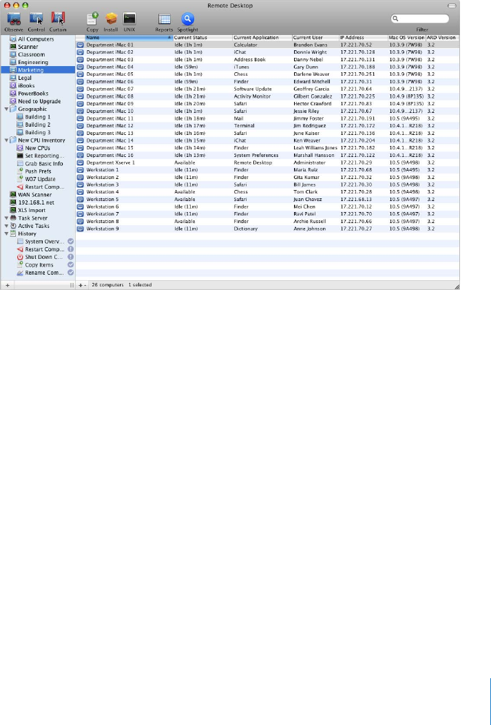Click the Department iMac 12 computer icon
491x725 pixels.
tap(80, 126)
